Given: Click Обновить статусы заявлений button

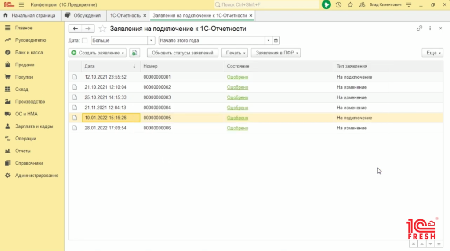Looking at the screenshot, I should 182,53.
